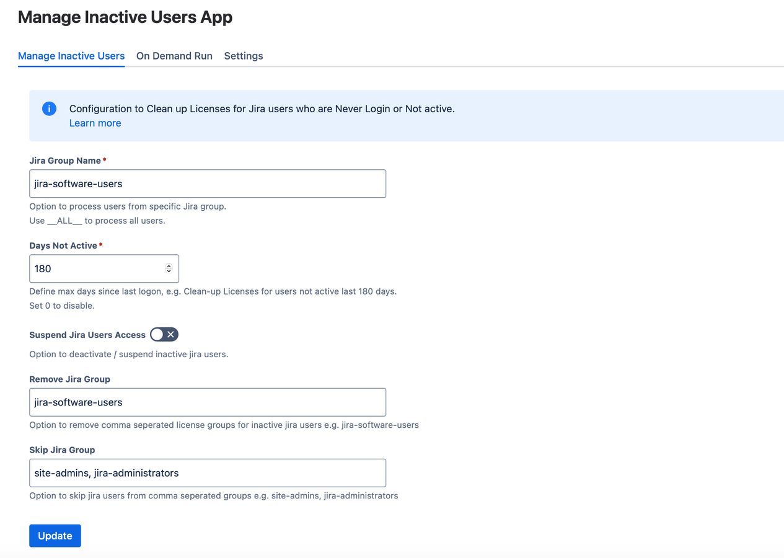The width and height of the screenshot is (784, 558).
Task: Focus the Days Not Active field
Action: (x=104, y=268)
